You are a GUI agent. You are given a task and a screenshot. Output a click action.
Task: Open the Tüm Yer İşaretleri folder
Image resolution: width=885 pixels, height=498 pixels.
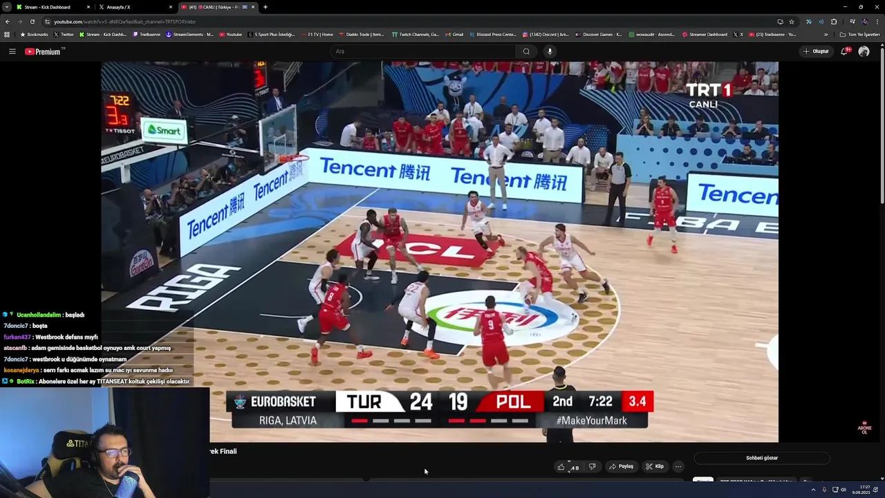pos(859,35)
